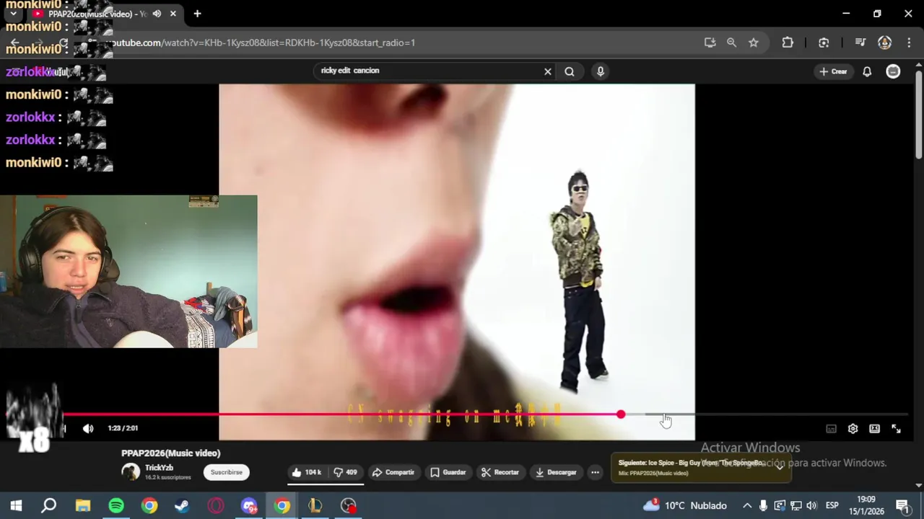Open the tab search dropdown arrow
924x519 pixels.
click(13, 14)
